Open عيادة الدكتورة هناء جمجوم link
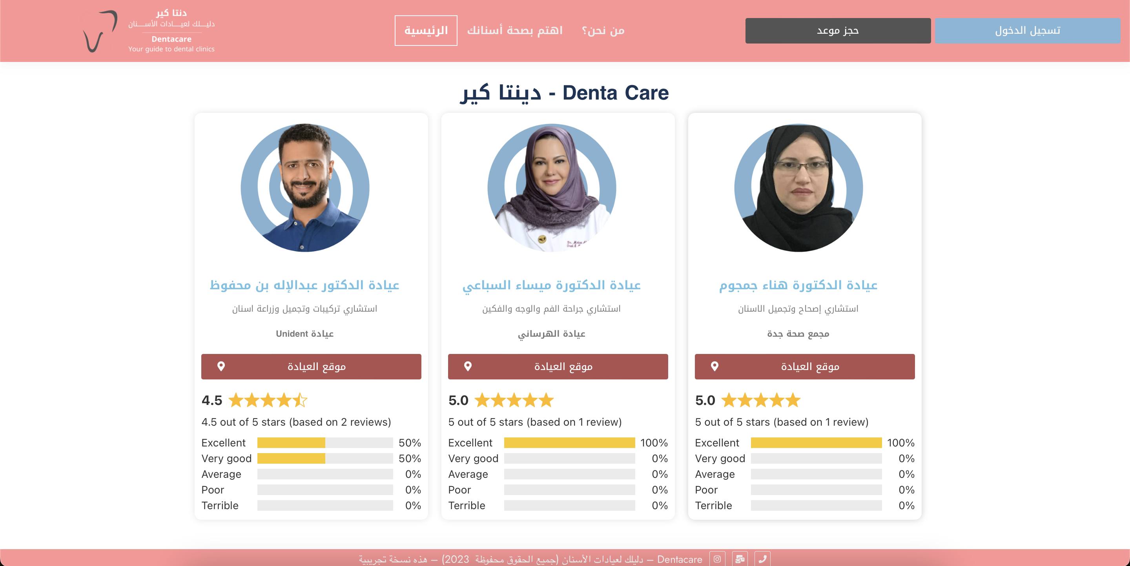 tap(798, 285)
